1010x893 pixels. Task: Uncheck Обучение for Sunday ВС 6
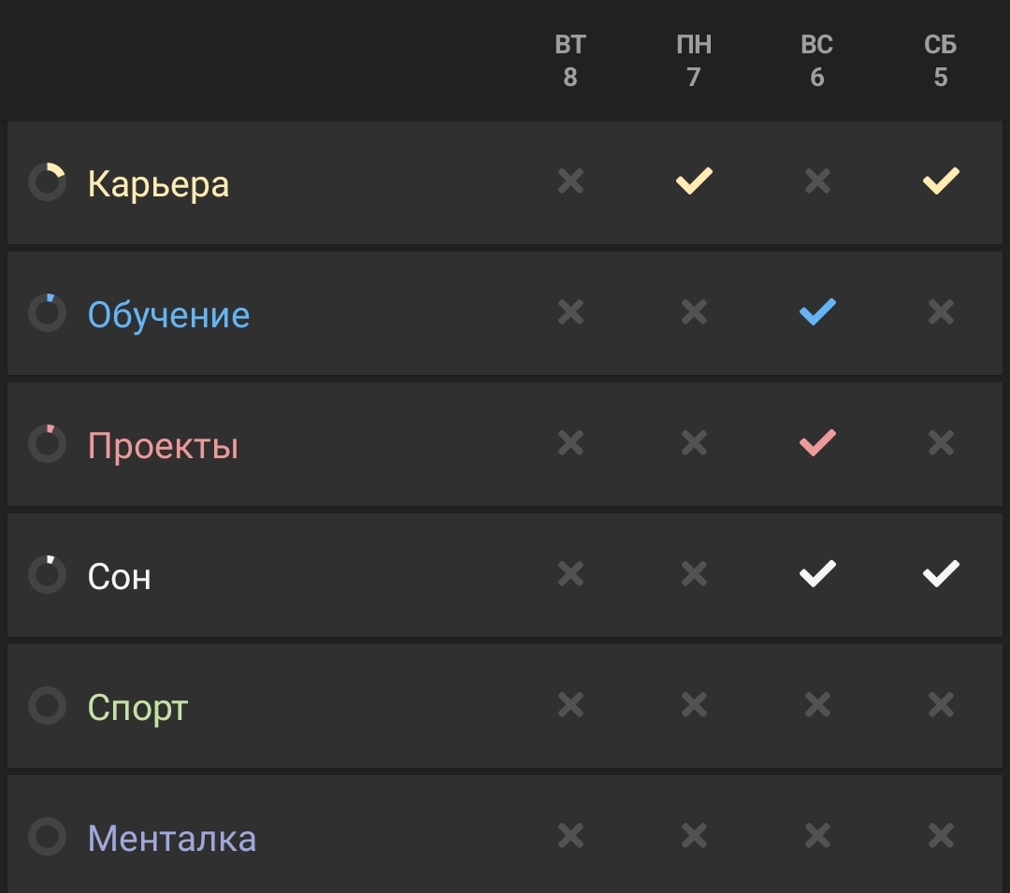(x=817, y=311)
